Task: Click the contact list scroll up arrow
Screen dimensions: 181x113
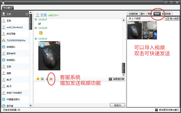Action: coord(30,12)
